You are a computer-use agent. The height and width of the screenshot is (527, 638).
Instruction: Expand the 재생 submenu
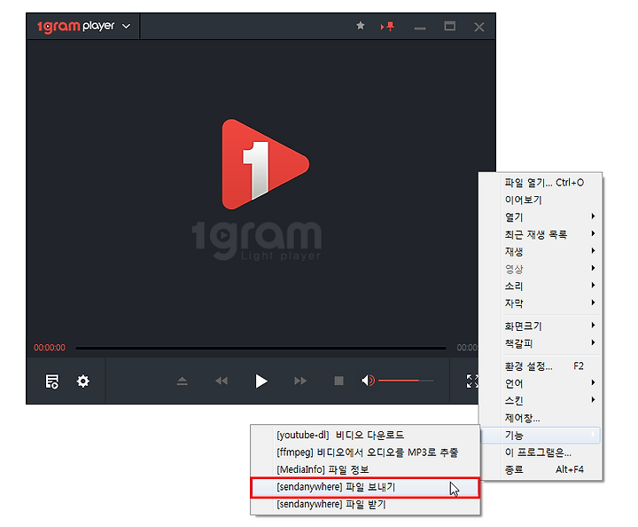coord(541,251)
